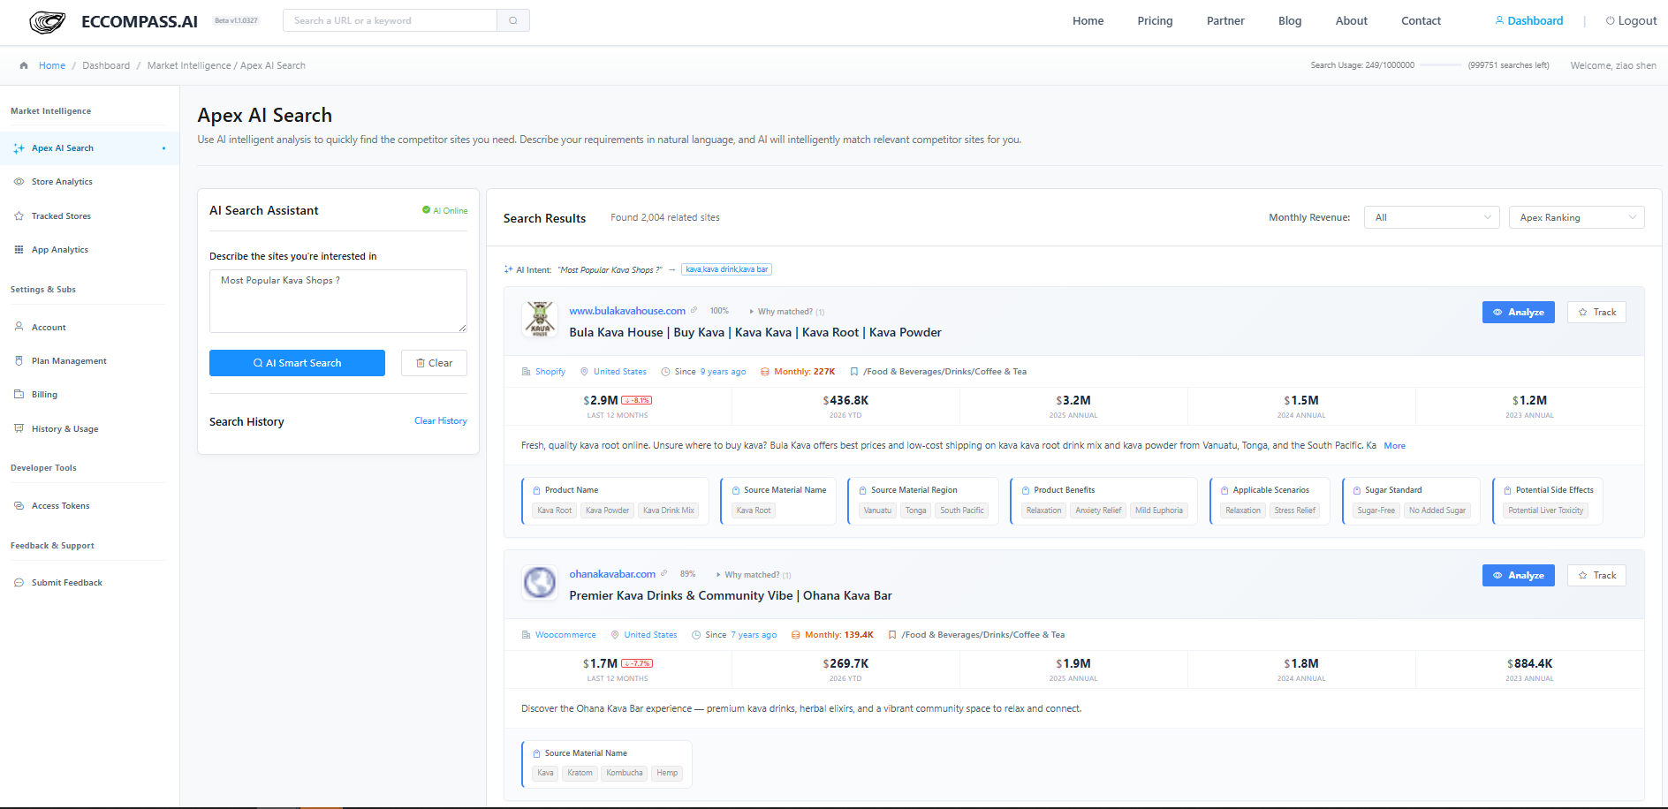
Task: Open About in top navigation
Action: (1351, 21)
